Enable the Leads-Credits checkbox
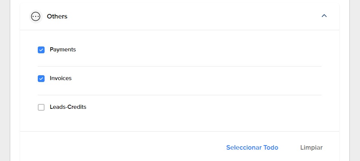Screen dimensions: 360x161 41,107
